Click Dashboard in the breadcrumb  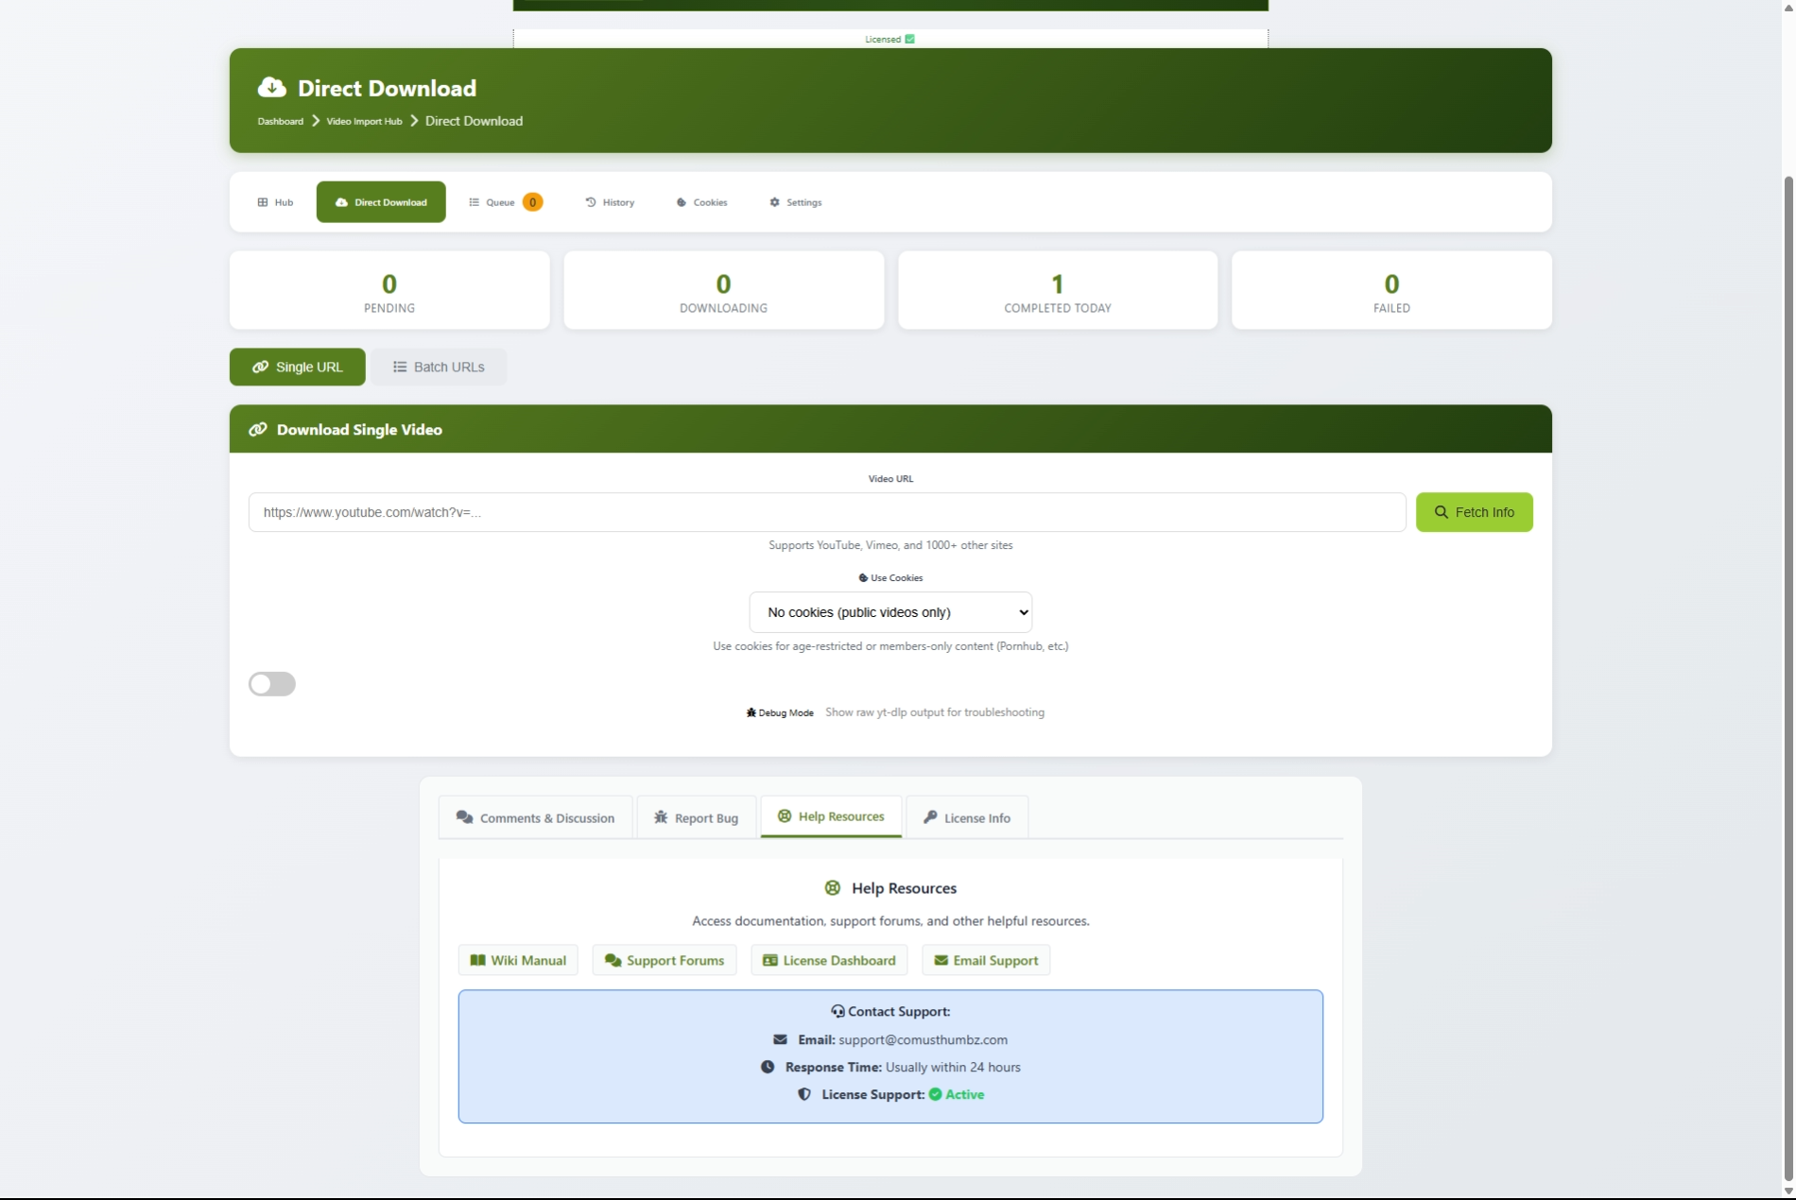tap(281, 122)
